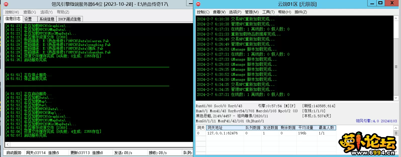Image resolution: width=401 pixels, height=157 pixels.
Task: Switch to the 信息日志 tab
Action: (13, 19)
